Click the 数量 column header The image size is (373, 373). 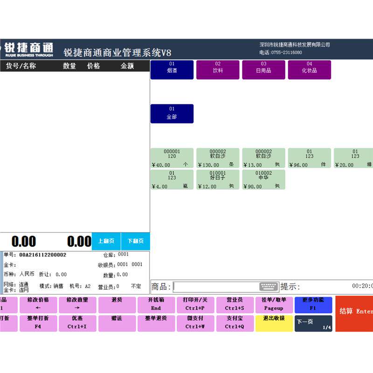(x=69, y=66)
